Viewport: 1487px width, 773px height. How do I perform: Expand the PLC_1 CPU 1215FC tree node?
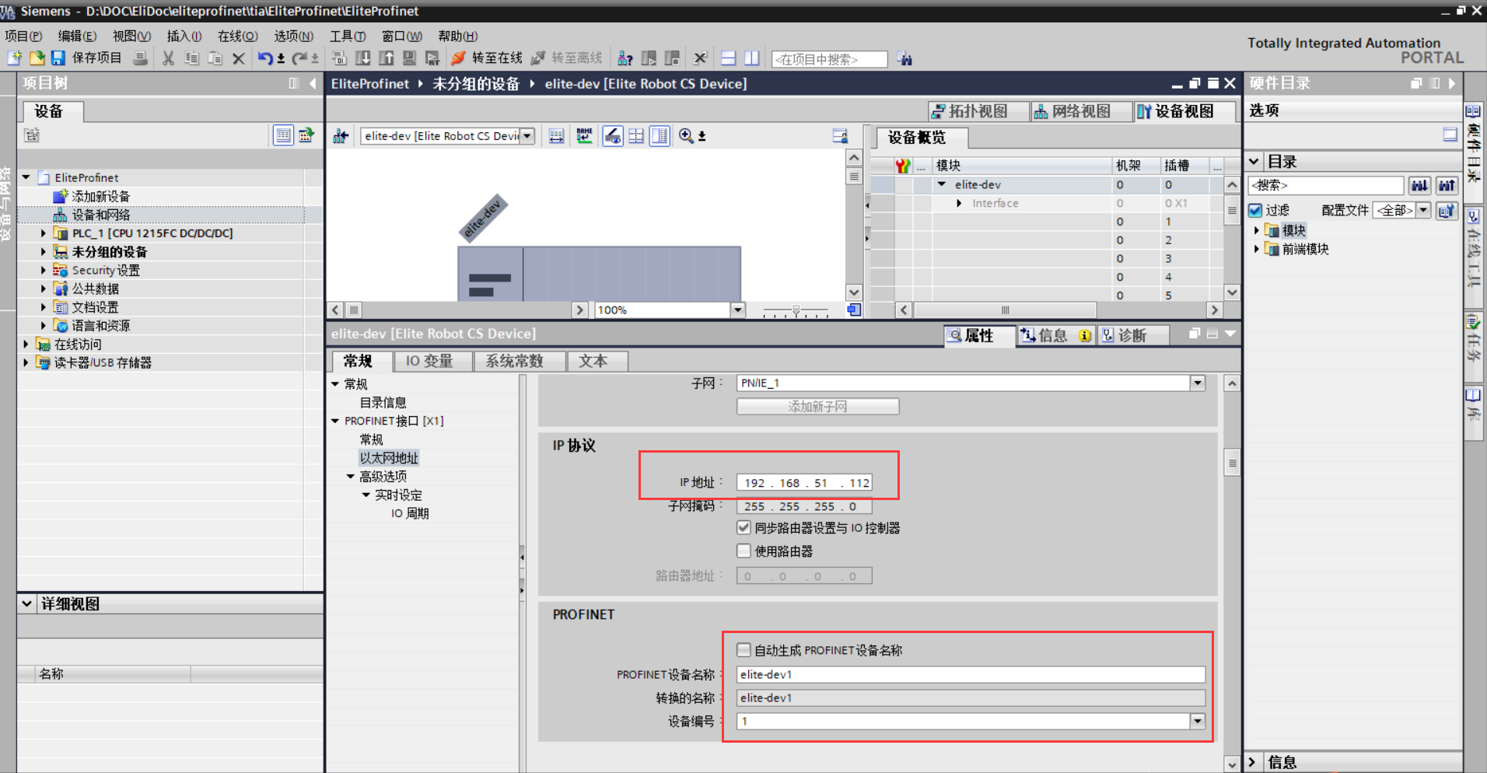(43, 233)
